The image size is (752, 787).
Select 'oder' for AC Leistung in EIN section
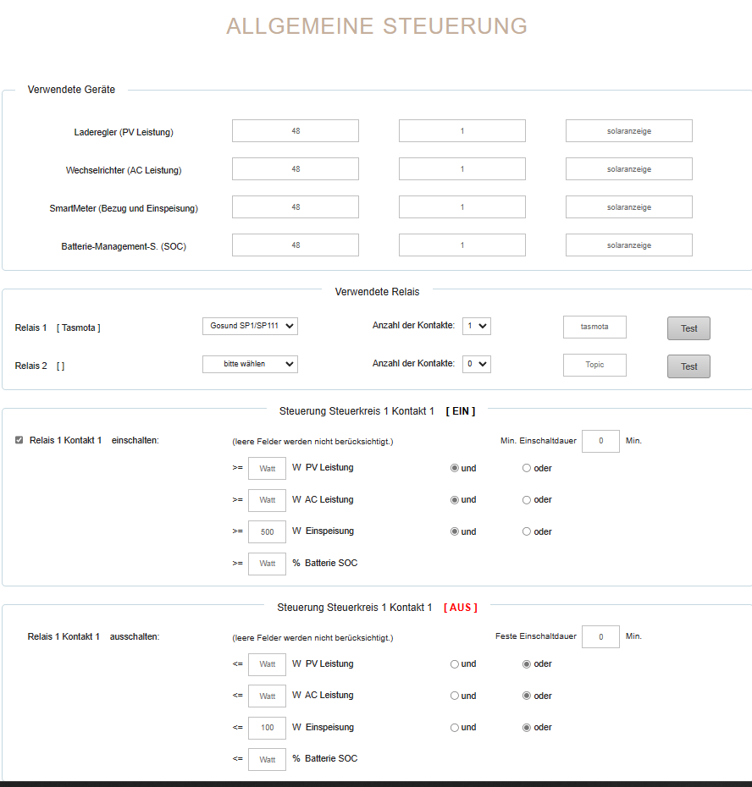tap(527, 500)
